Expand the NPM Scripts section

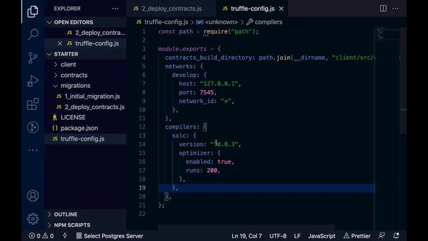coord(86,225)
